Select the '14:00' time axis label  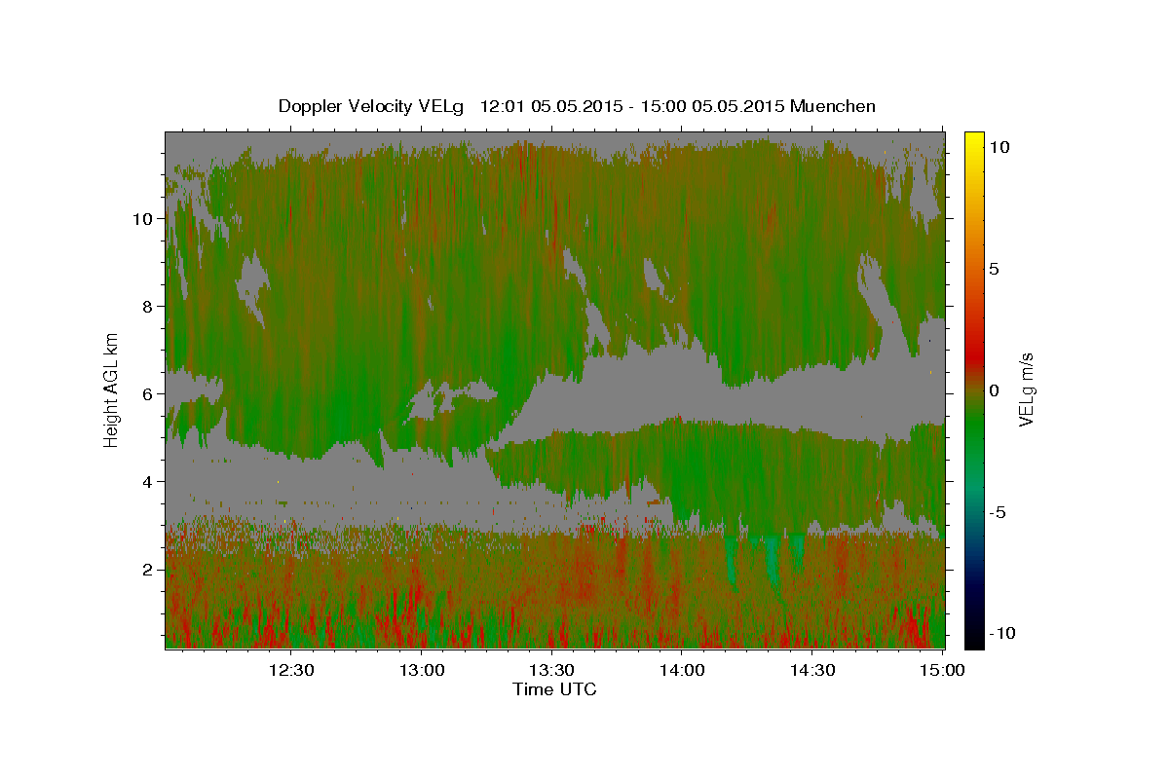pos(682,670)
